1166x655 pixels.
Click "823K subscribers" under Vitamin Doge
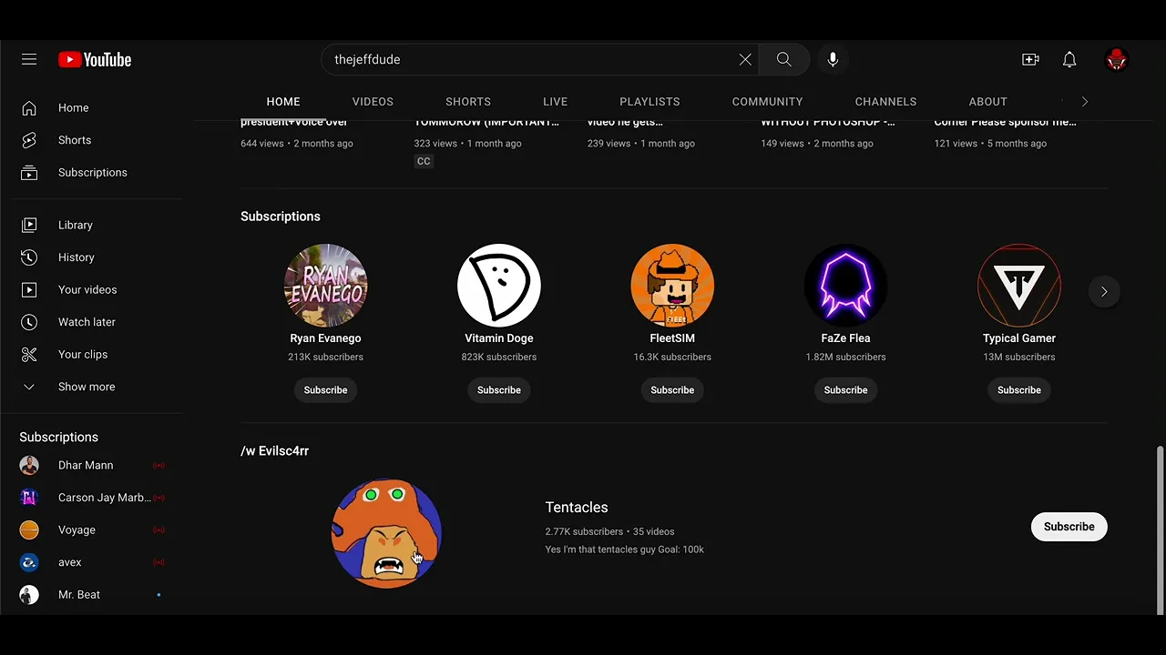pos(499,358)
